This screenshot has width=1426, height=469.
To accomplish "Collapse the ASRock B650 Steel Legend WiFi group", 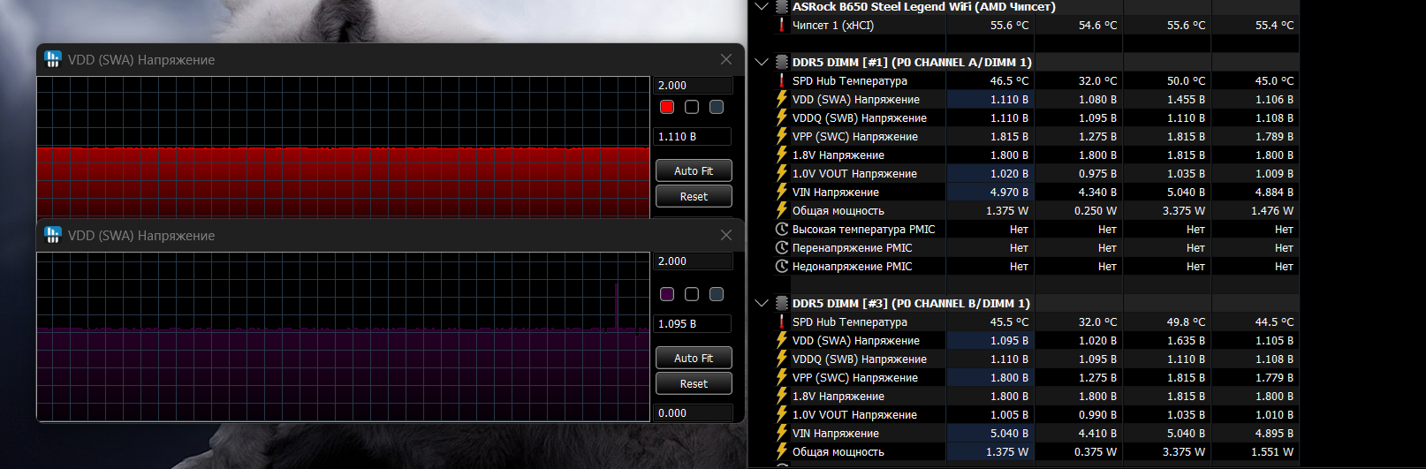I will (x=762, y=6).
